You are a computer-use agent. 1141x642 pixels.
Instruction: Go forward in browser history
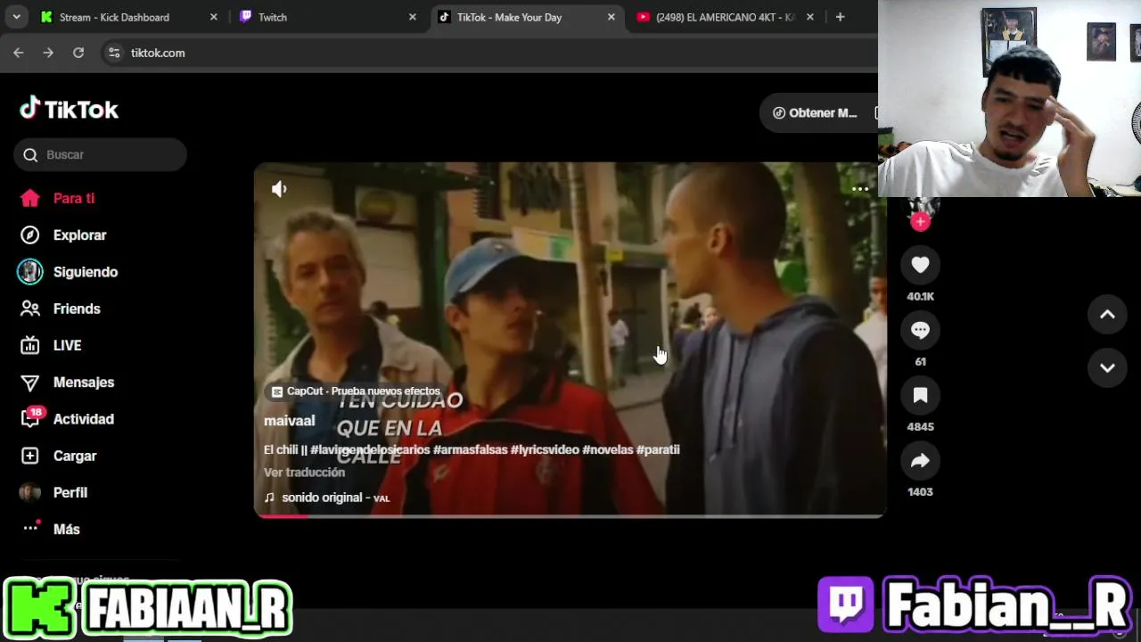[48, 53]
